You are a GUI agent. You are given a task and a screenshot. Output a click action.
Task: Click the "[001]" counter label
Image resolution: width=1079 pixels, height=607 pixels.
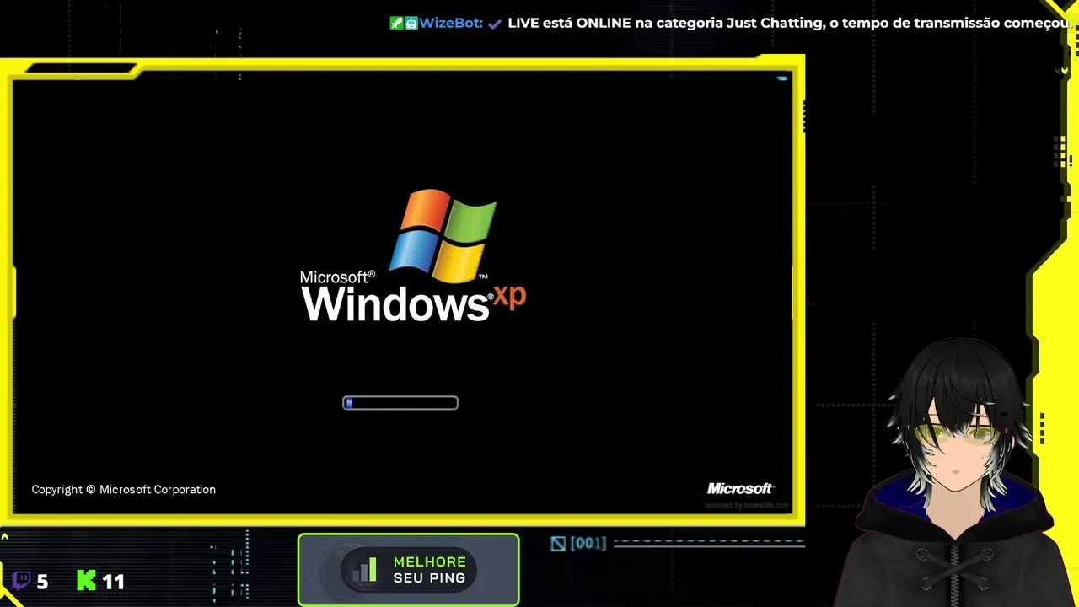tap(588, 544)
